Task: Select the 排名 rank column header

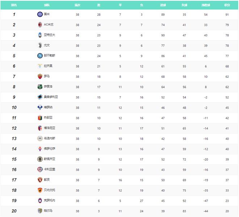Action: (x=14, y=5)
